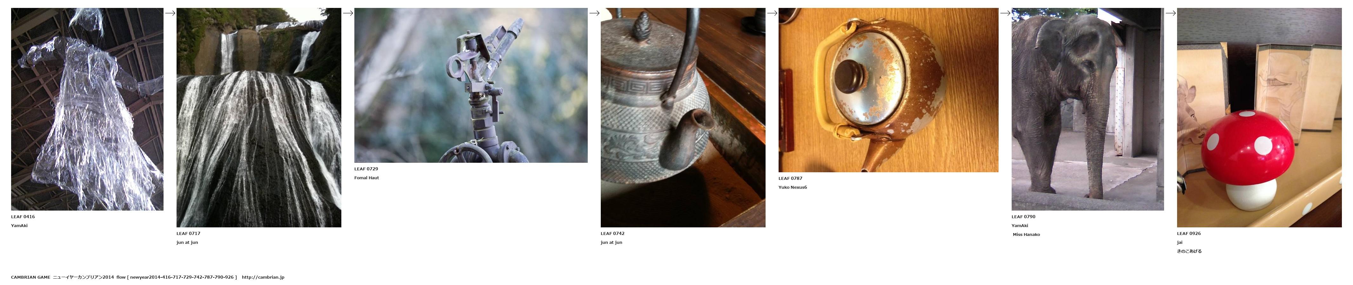Click the arrow after the plastic figure photo

[x=170, y=13]
